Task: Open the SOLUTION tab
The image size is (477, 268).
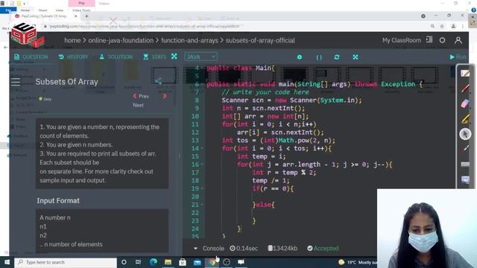Action: 116,57
